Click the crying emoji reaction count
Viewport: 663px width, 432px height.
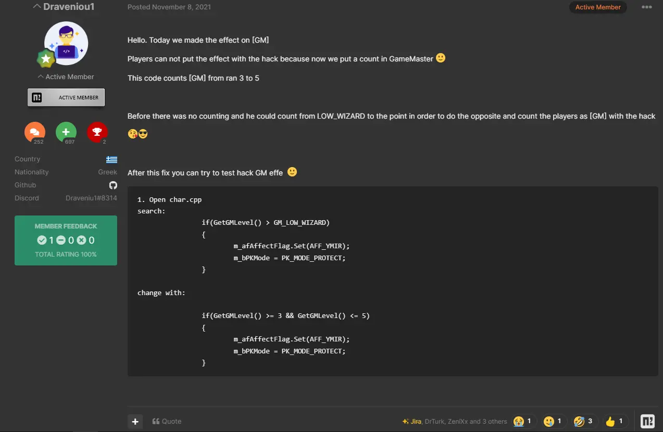pyautogui.click(x=523, y=421)
